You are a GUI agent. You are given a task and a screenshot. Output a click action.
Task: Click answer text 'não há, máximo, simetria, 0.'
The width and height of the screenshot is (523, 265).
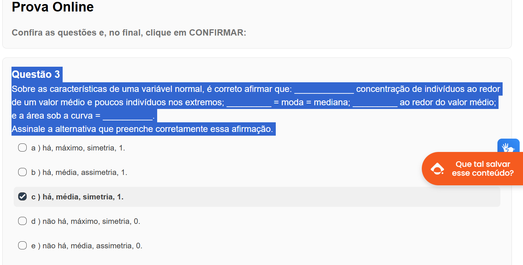[92, 222]
